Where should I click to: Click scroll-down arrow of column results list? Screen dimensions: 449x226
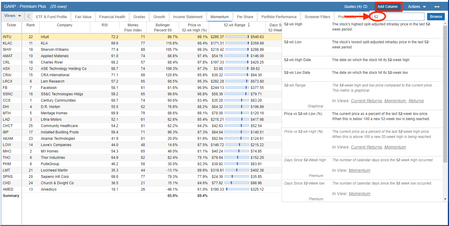[445, 199]
